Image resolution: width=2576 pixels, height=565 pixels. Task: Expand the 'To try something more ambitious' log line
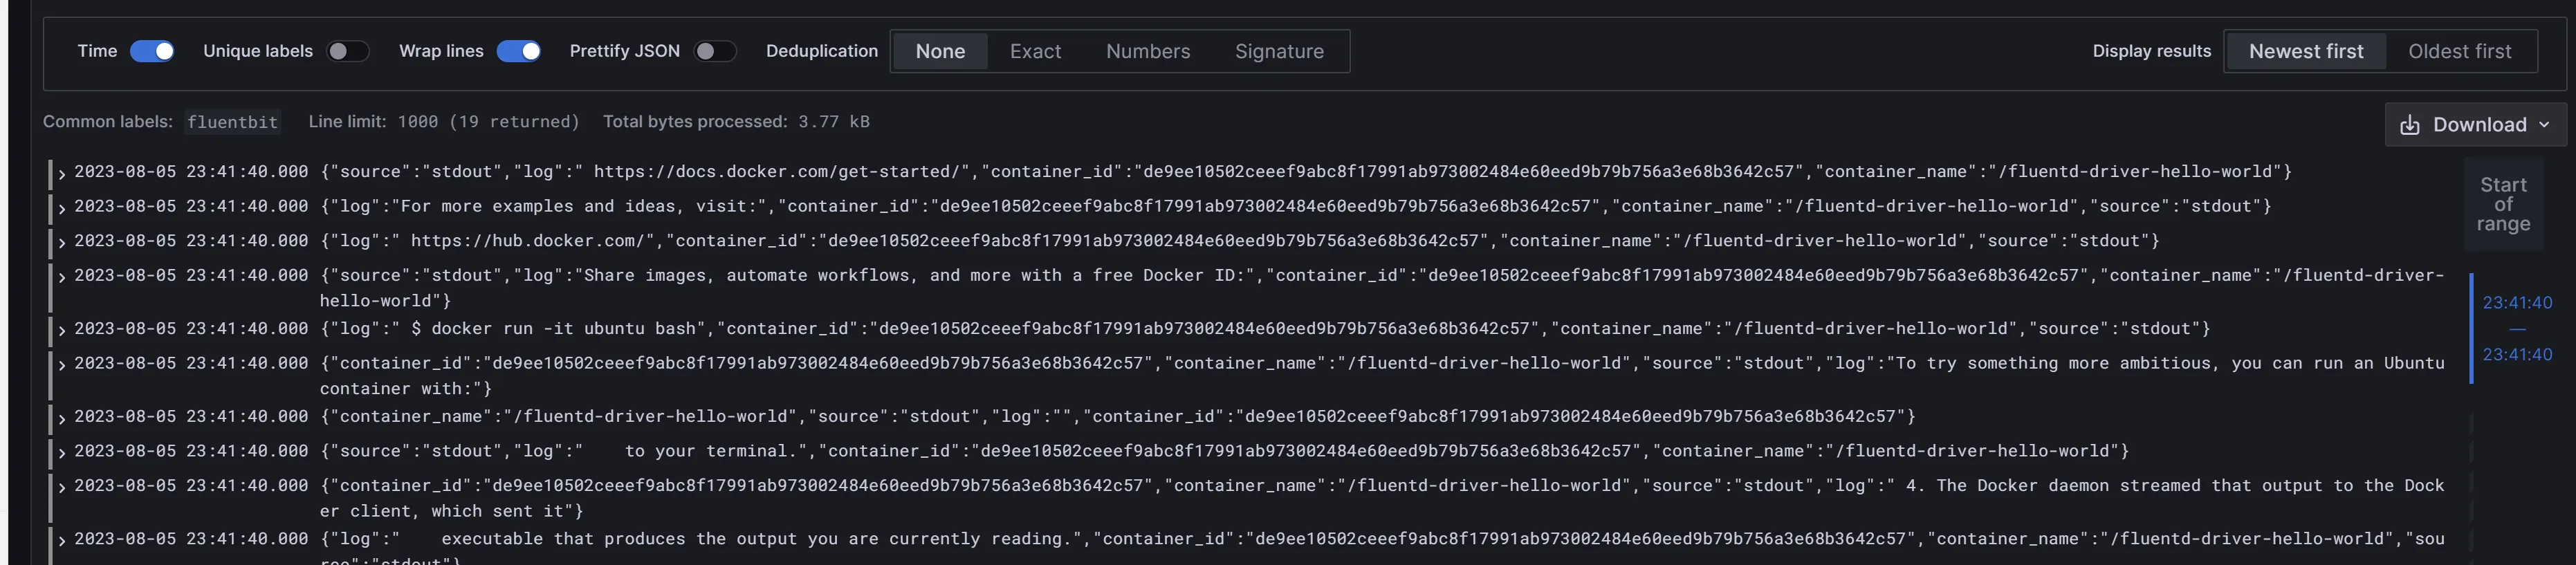62,365
